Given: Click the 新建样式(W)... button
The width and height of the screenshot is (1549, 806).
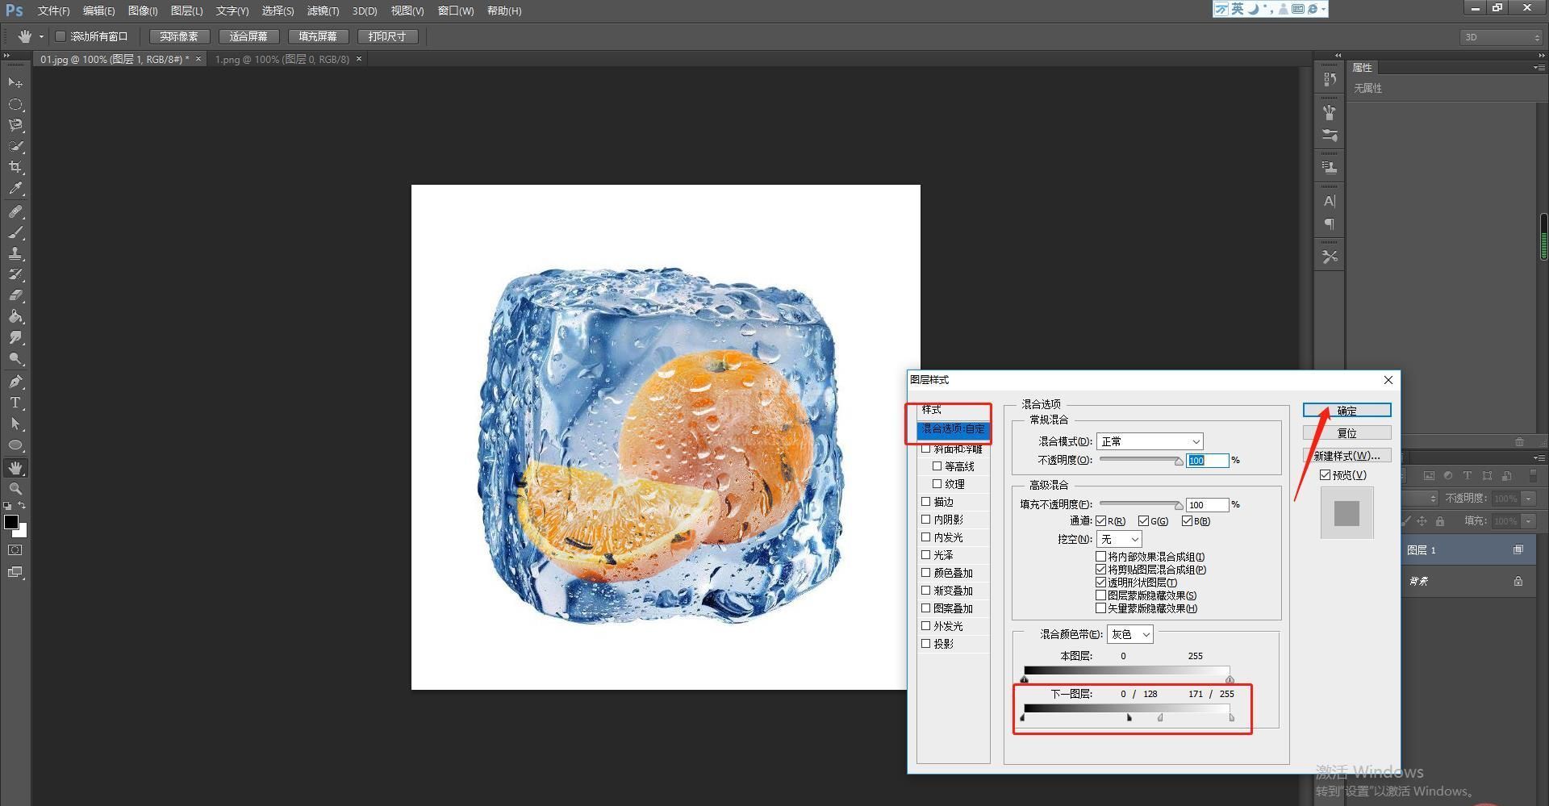Looking at the screenshot, I should coord(1347,456).
